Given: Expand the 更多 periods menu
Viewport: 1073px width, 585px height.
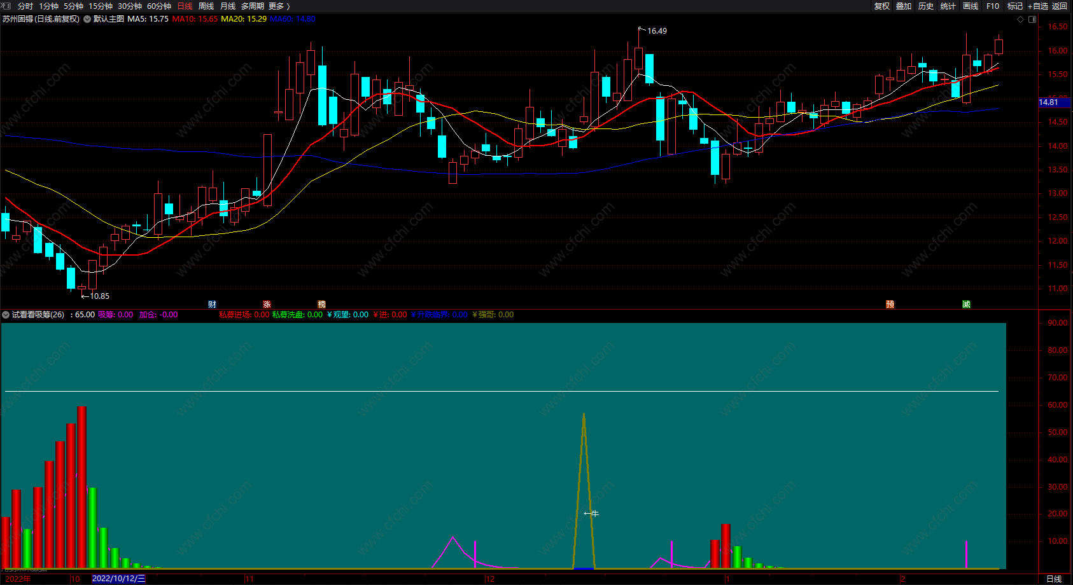Looking at the screenshot, I should tap(279, 6).
